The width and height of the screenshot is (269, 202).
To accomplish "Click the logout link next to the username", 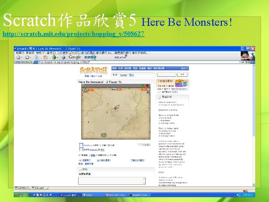I will (132, 75).
